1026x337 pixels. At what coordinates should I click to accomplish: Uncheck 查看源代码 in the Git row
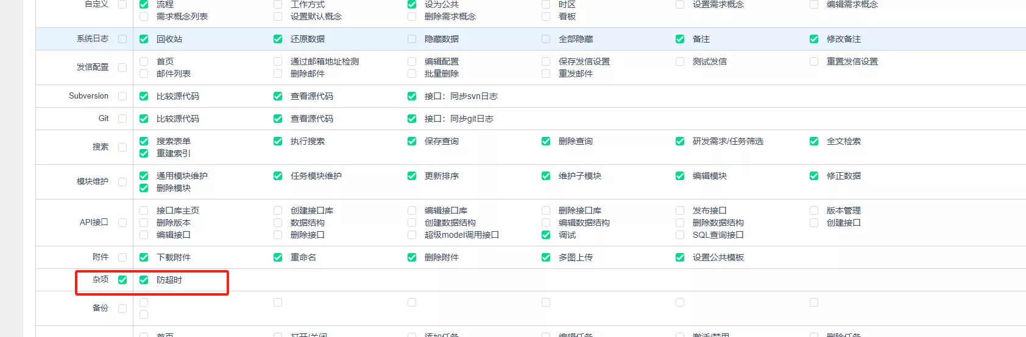[278, 119]
